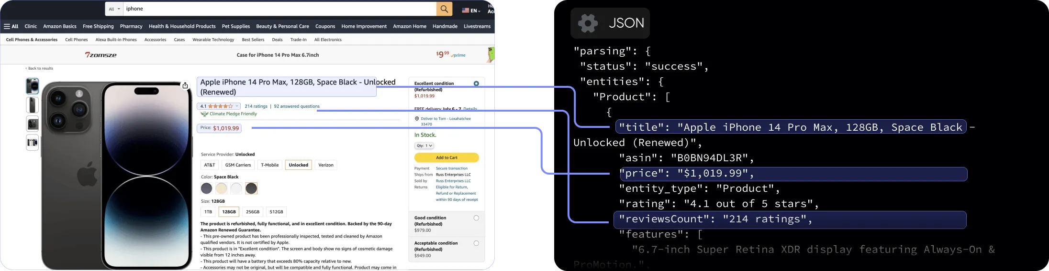Click Deliver to Tom - Loxahatchee link
This screenshot has height=271, width=1049.
point(446,119)
